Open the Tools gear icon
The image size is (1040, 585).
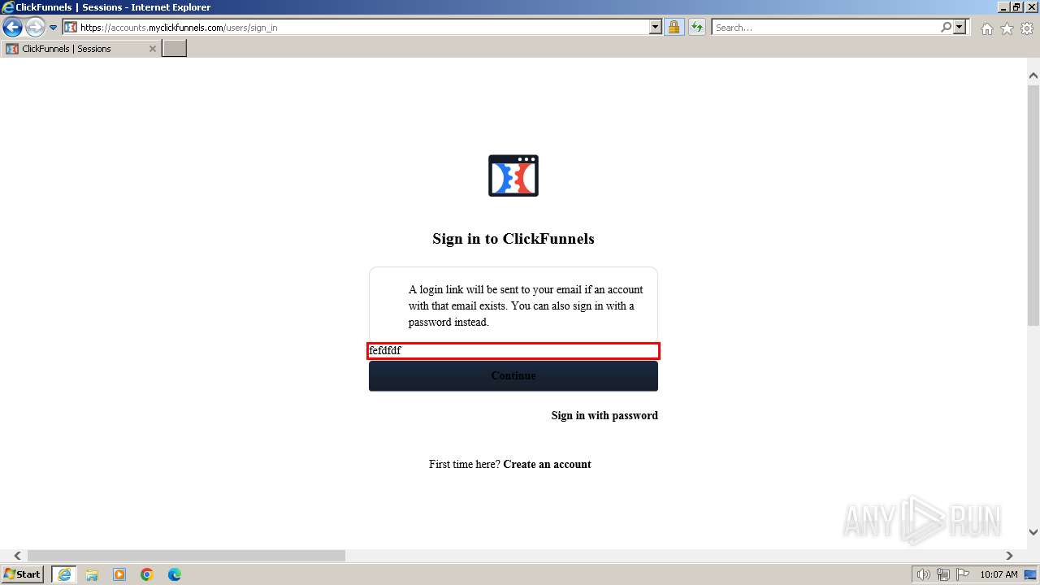1027,28
